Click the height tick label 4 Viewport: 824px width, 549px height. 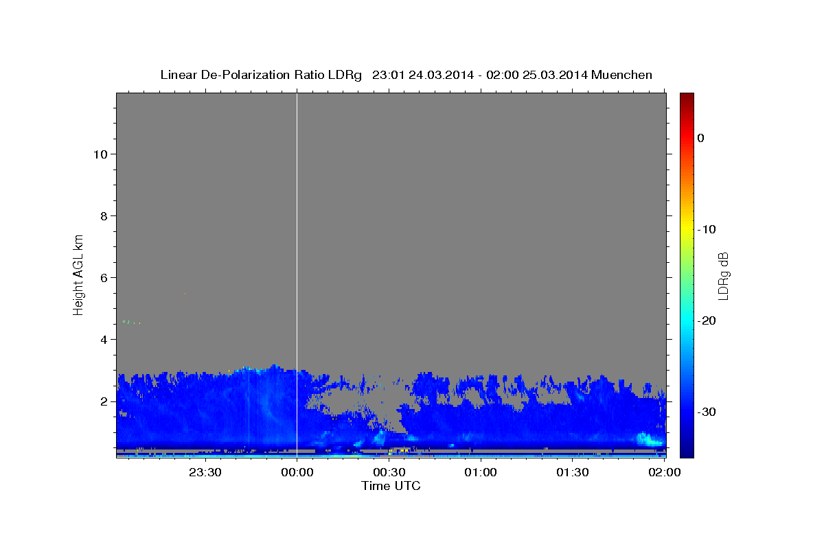click(104, 339)
